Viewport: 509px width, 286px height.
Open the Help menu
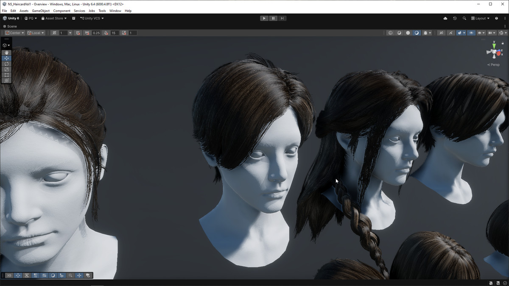pos(128,11)
